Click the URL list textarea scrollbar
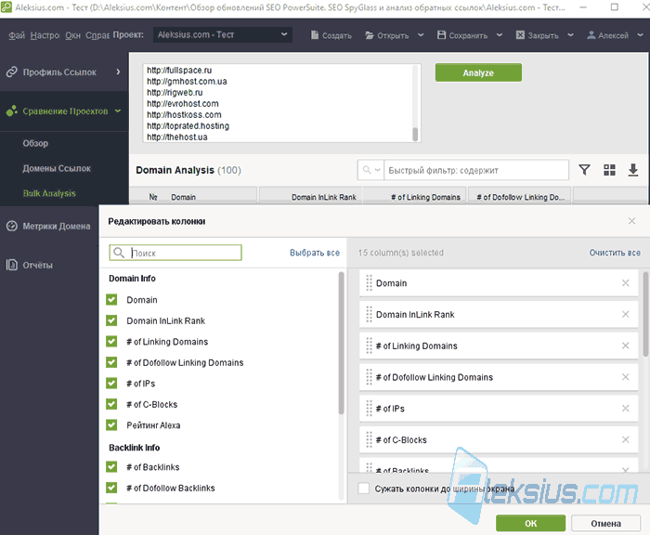 coord(415,135)
